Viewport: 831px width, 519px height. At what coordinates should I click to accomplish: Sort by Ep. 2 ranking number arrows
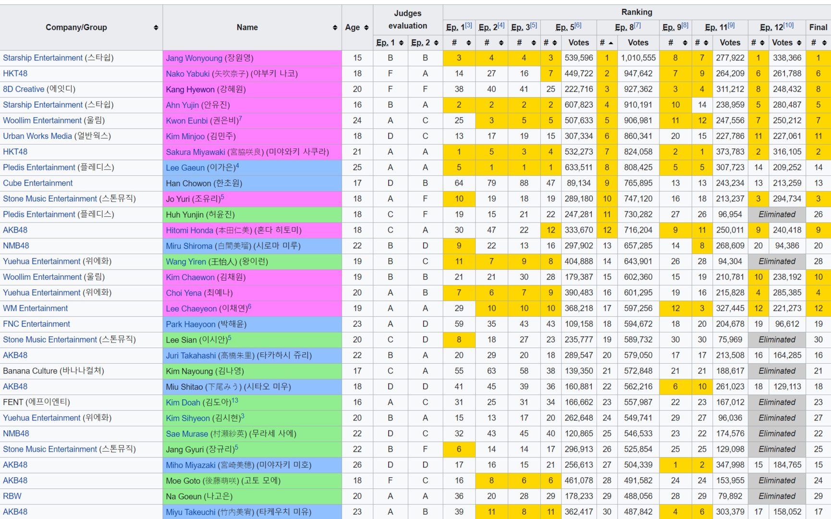click(x=501, y=43)
